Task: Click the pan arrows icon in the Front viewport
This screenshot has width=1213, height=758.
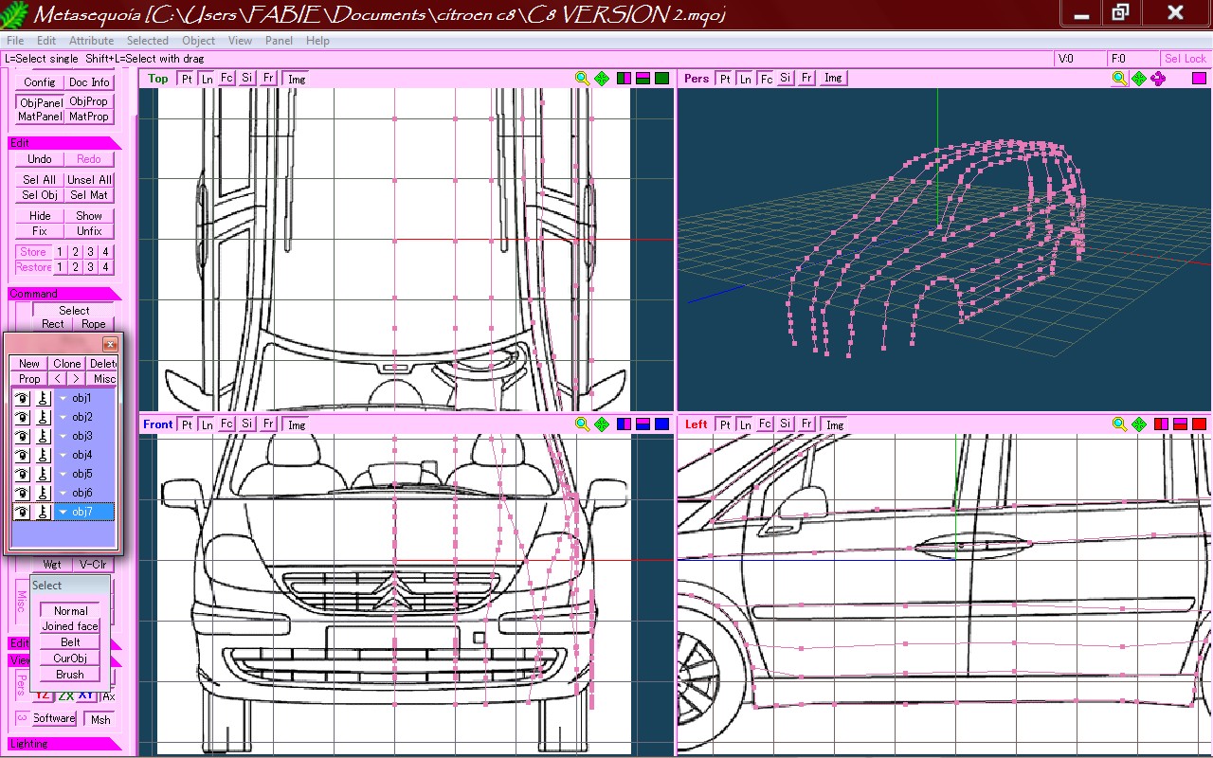Action: click(602, 424)
